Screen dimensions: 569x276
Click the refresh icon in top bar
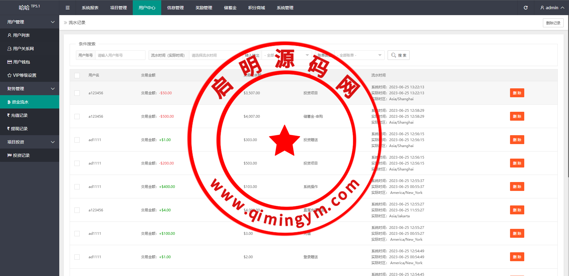point(525,8)
